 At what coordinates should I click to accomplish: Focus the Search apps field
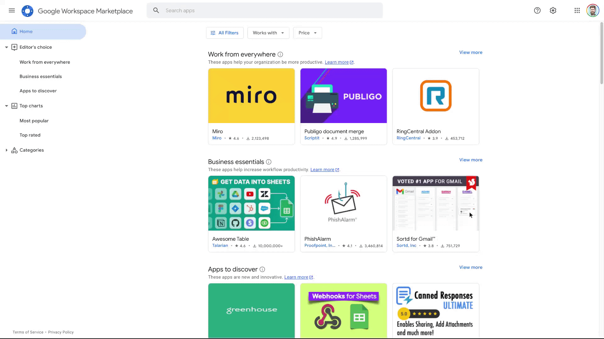265,11
